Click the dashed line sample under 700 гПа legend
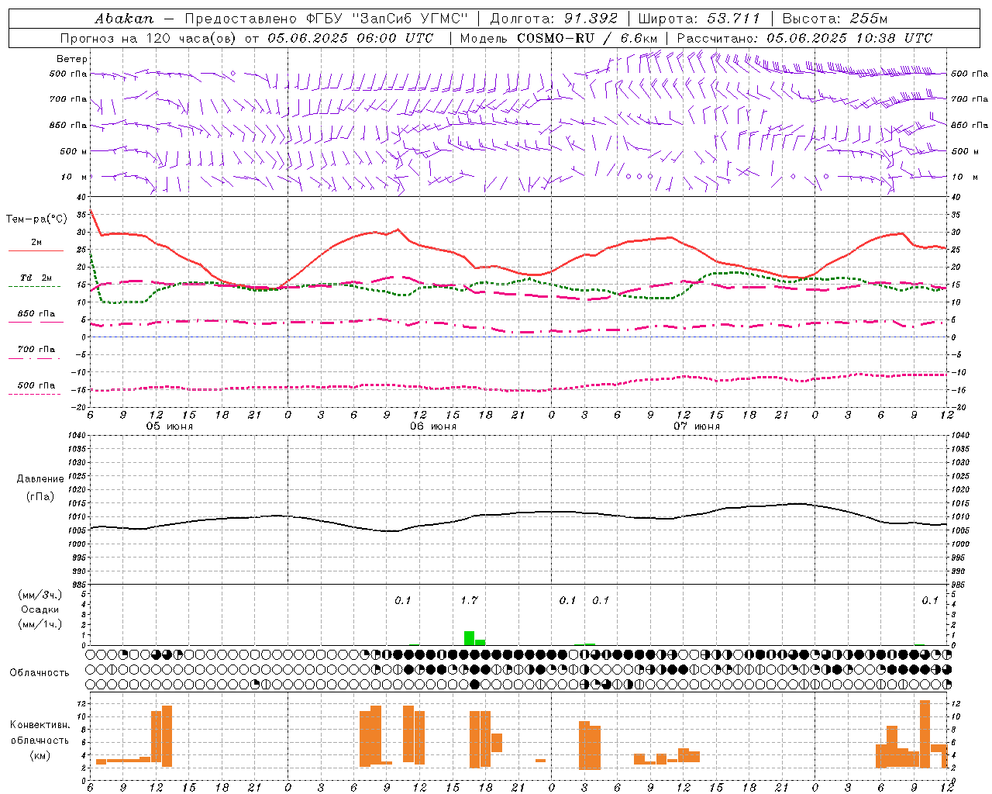Screen dimensions: 992x794 [x=34, y=359]
